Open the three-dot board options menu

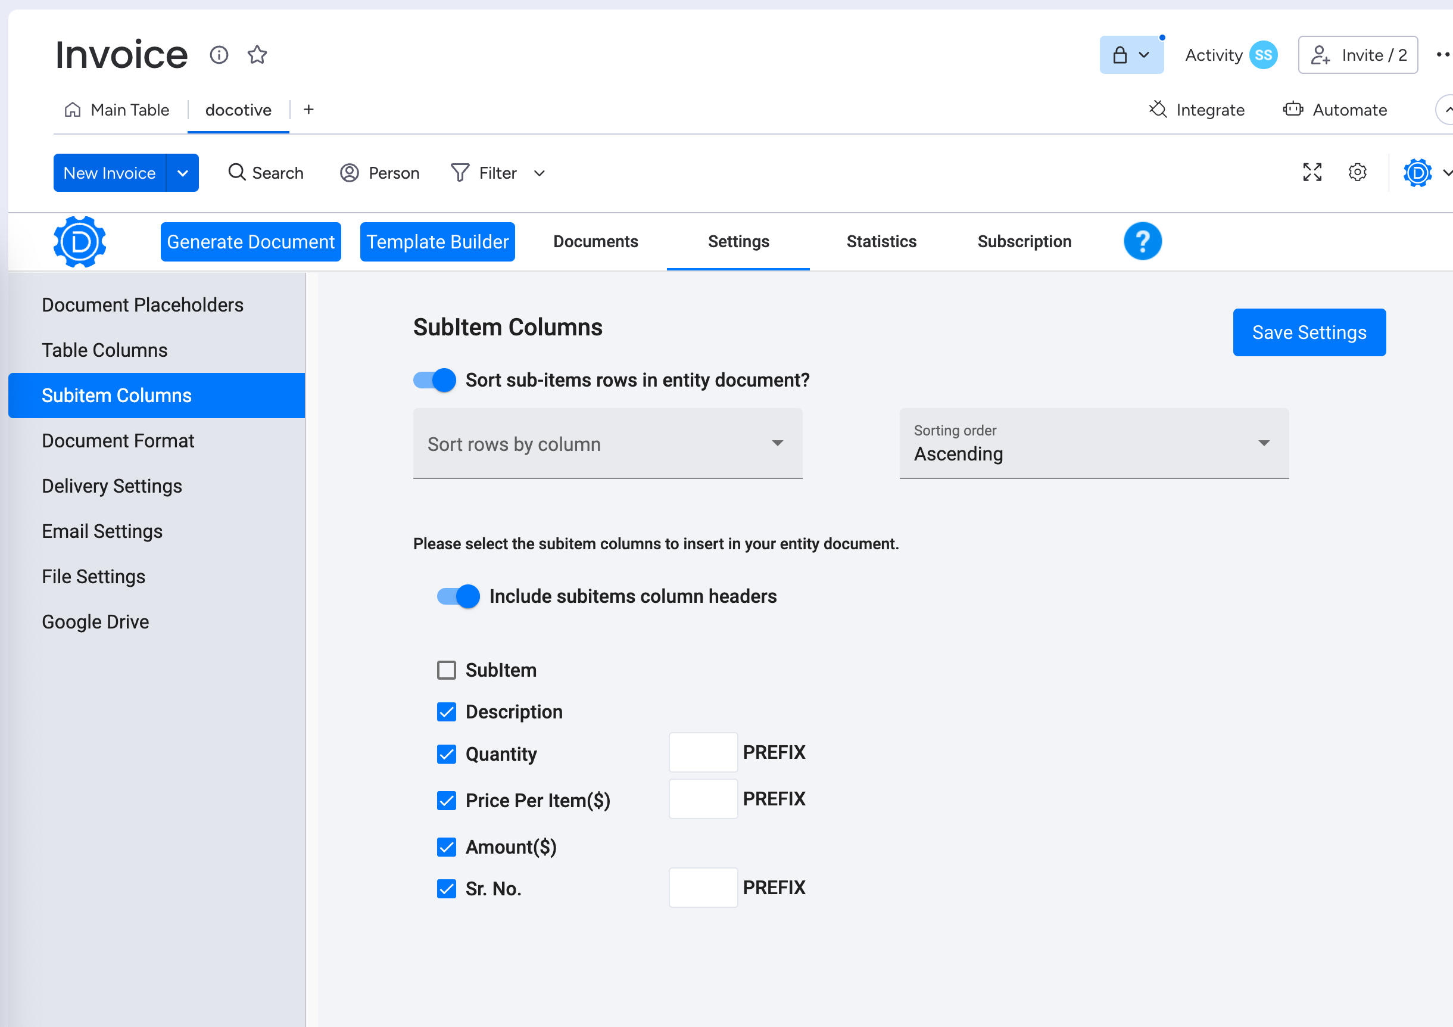click(1443, 55)
